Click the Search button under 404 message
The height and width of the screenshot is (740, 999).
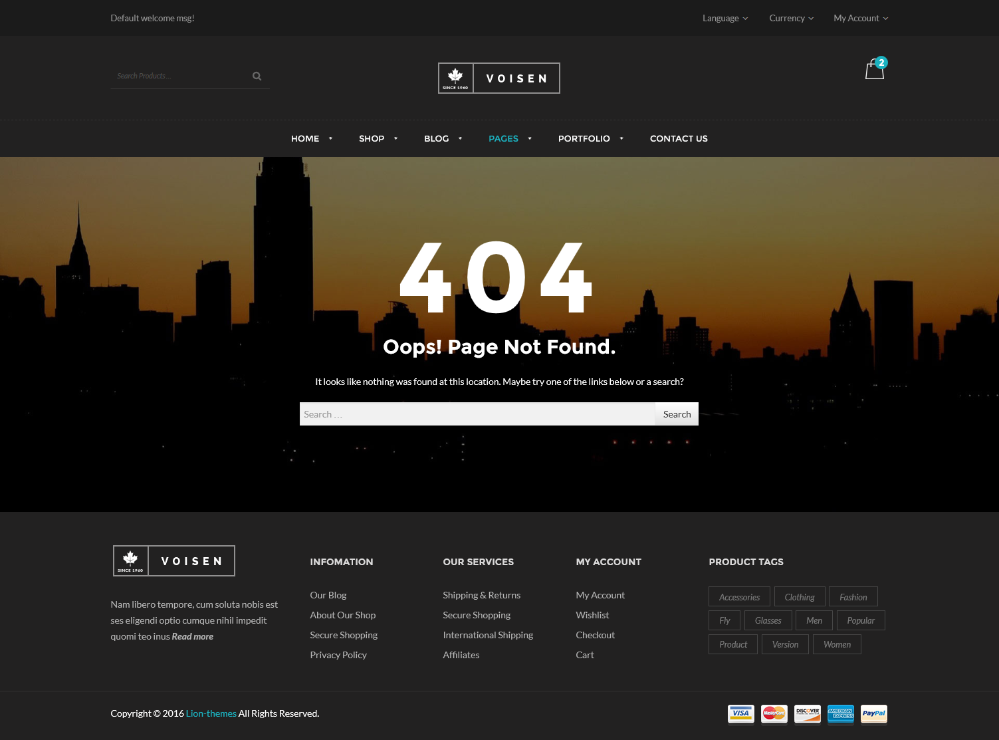point(677,414)
